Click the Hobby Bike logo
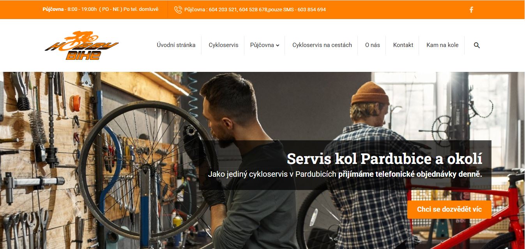Image resolution: width=525 pixels, height=249 pixels. coord(82,45)
